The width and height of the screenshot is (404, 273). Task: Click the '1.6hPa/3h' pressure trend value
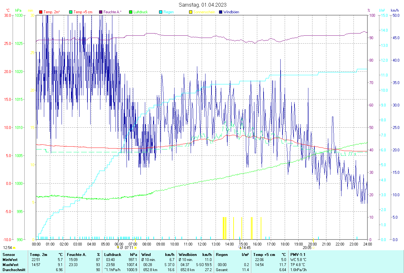click(x=299, y=270)
